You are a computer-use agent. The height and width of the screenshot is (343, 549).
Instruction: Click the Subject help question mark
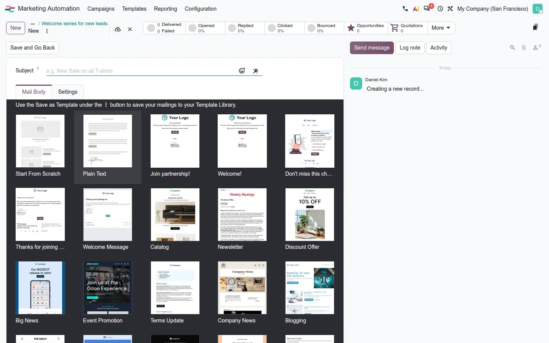point(37,69)
